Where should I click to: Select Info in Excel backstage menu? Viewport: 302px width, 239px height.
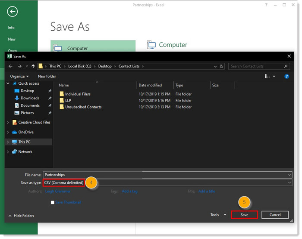click(11, 28)
